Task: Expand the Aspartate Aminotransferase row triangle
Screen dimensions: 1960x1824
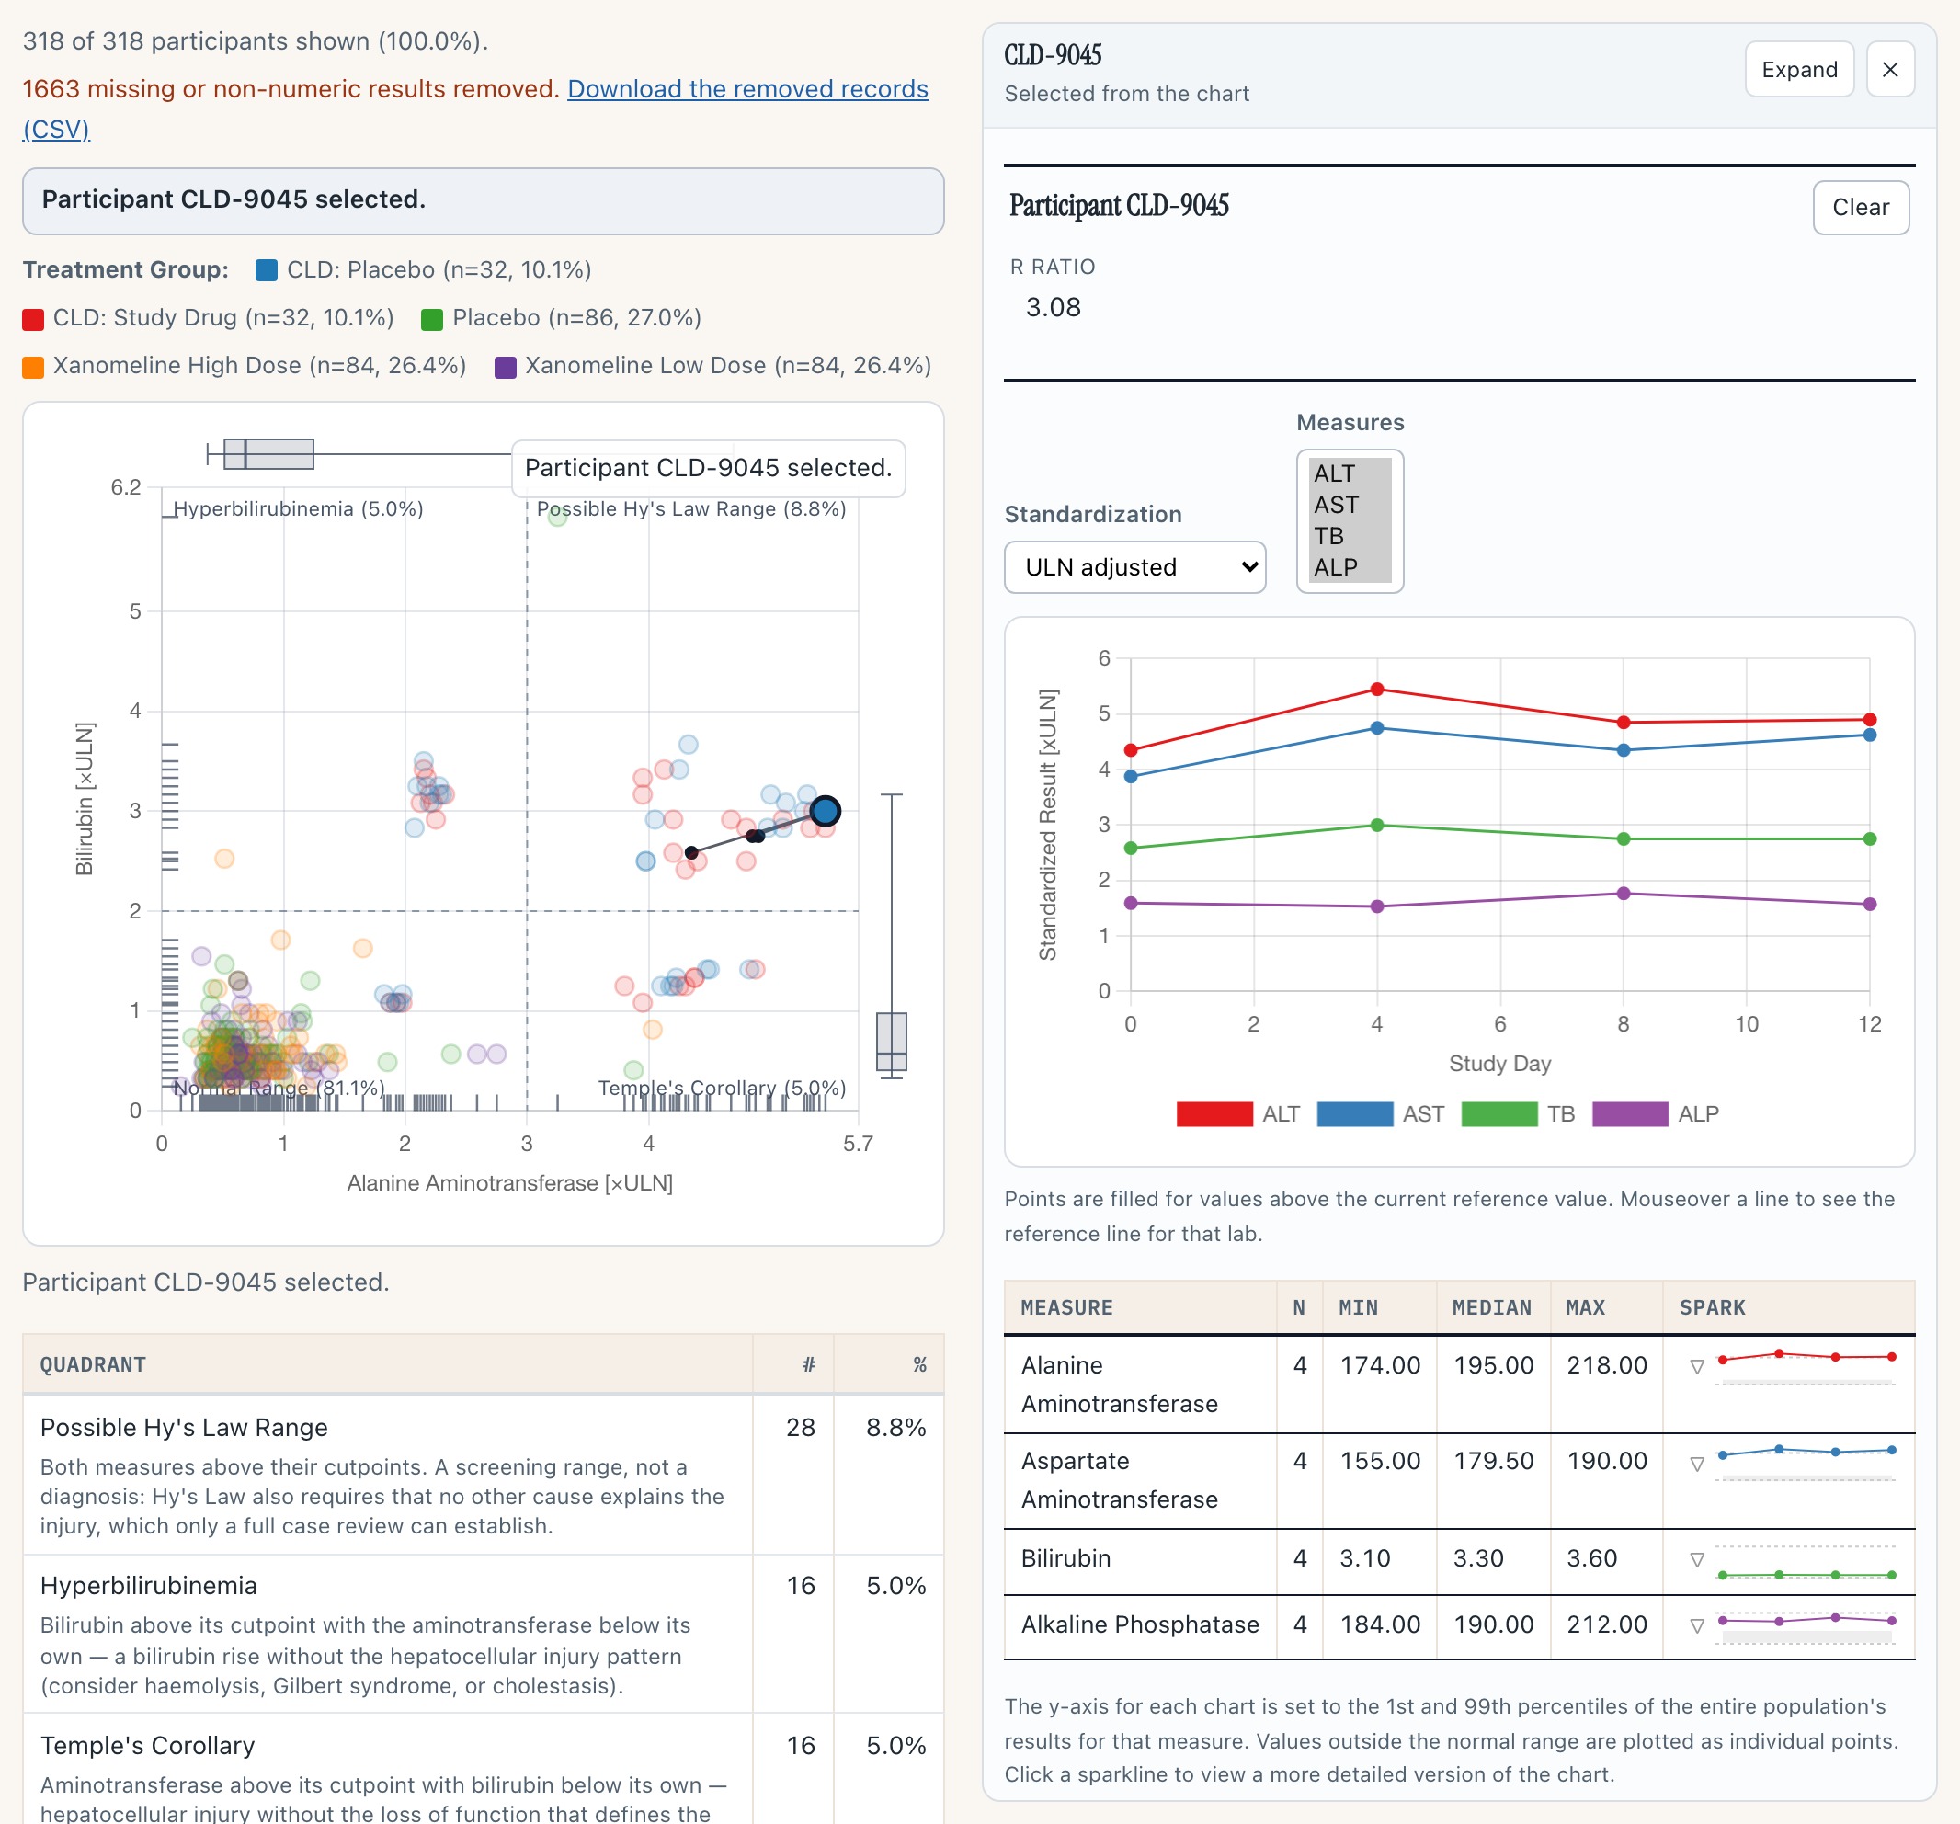Action: (1697, 1463)
